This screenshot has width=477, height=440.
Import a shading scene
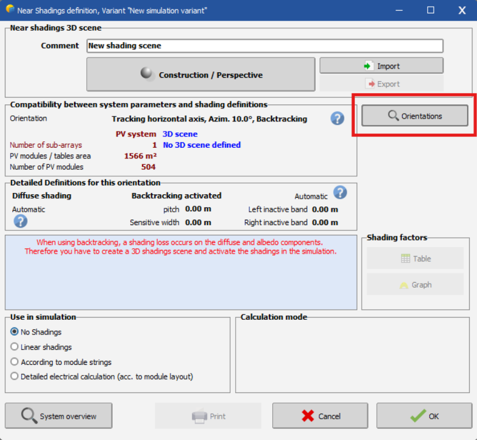[x=381, y=66]
